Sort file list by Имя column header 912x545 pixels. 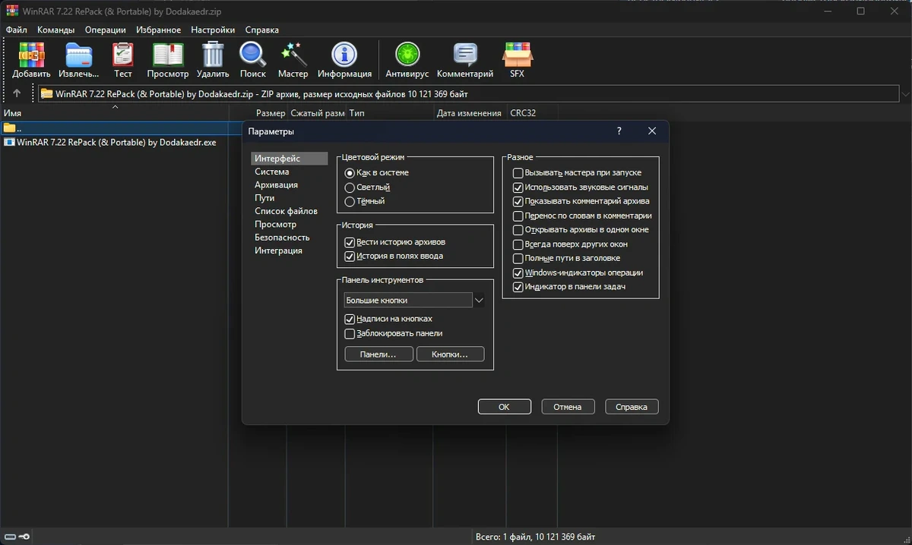click(x=114, y=113)
